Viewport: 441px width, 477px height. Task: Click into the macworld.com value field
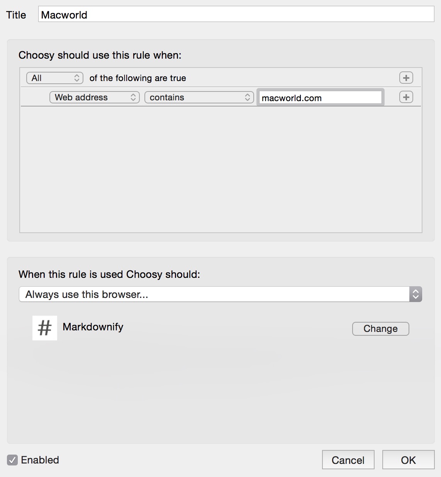321,98
